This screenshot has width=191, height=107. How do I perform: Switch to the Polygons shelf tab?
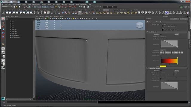click(26, 10)
